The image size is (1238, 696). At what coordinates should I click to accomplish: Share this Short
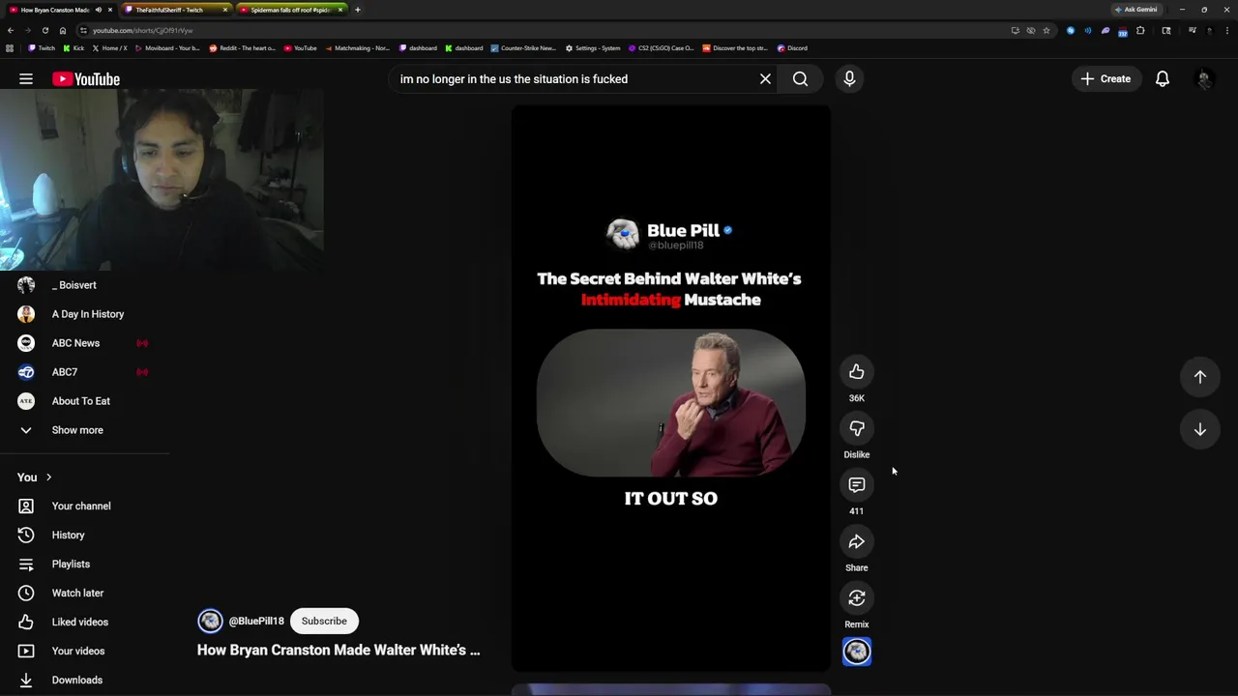pyautogui.click(x=856, y=541)
